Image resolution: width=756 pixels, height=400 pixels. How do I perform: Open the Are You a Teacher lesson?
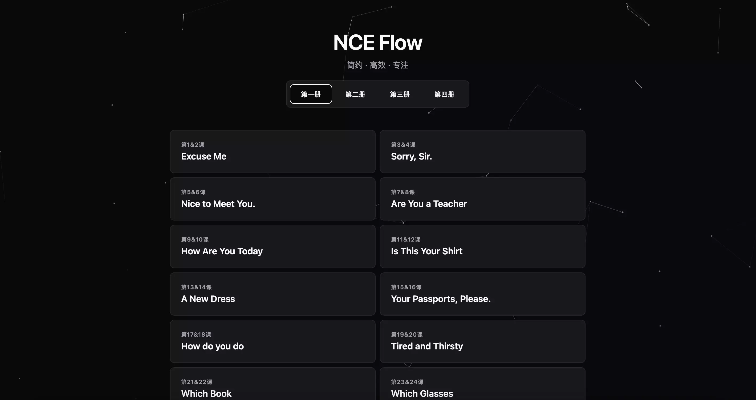coord(482,199)
